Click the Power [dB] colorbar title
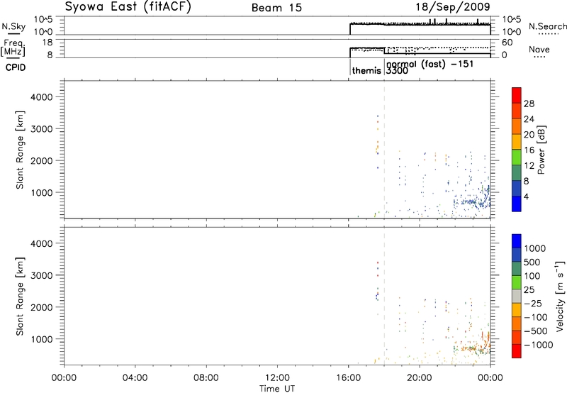567x393 pixels. [x=541, y=150]
